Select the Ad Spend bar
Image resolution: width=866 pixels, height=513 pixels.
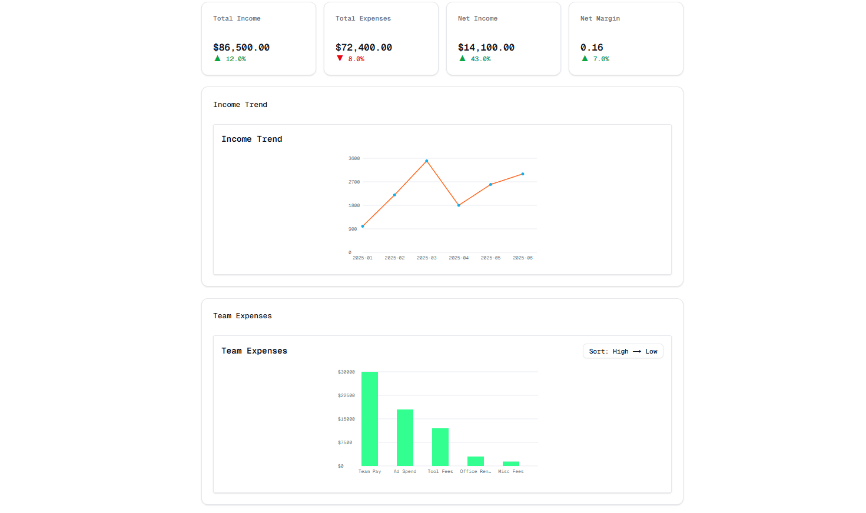(x=405, y=438)
